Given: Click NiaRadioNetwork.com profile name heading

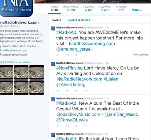Looking at the screenshot, I should point(19,23).
